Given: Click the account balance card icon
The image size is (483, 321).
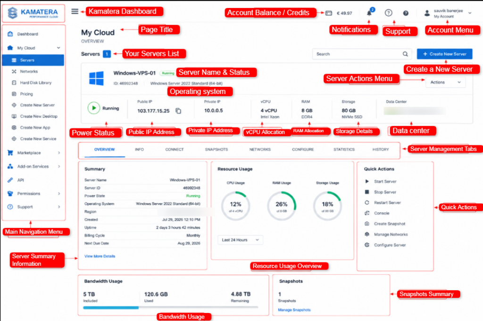Looking at the screenshot, I should coord(329,13).
